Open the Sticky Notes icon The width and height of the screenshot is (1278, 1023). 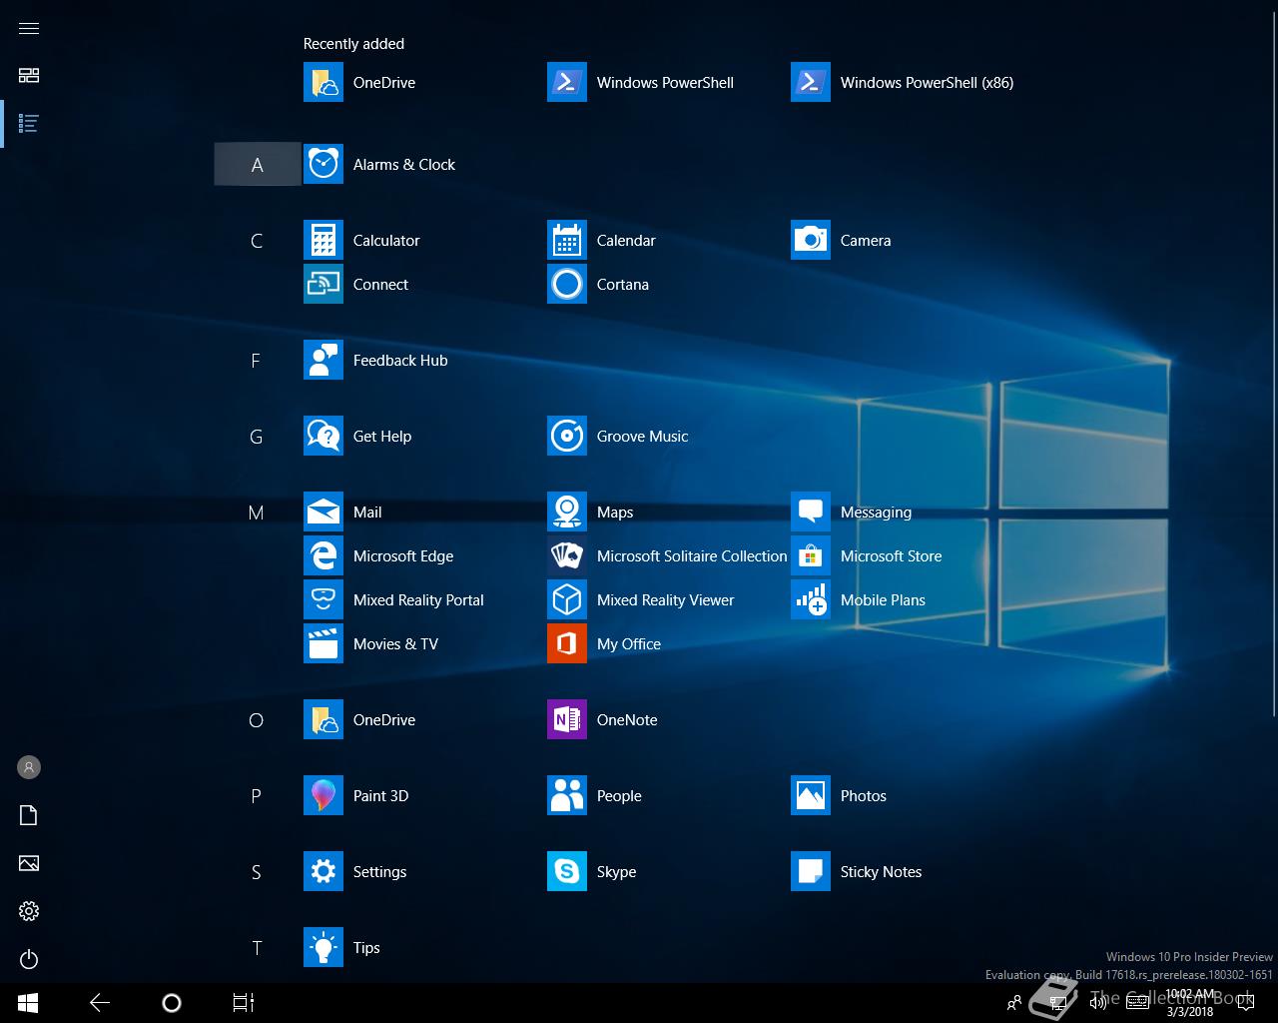811,871
